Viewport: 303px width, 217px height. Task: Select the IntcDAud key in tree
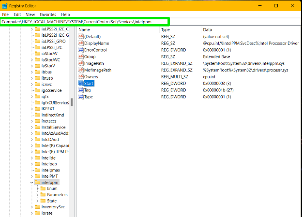(x=50, y=140)
